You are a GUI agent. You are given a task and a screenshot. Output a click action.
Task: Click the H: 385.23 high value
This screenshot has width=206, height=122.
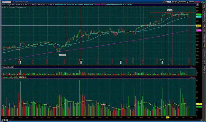point(26,4)
